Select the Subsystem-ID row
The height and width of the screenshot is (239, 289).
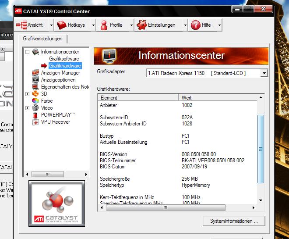178,118
